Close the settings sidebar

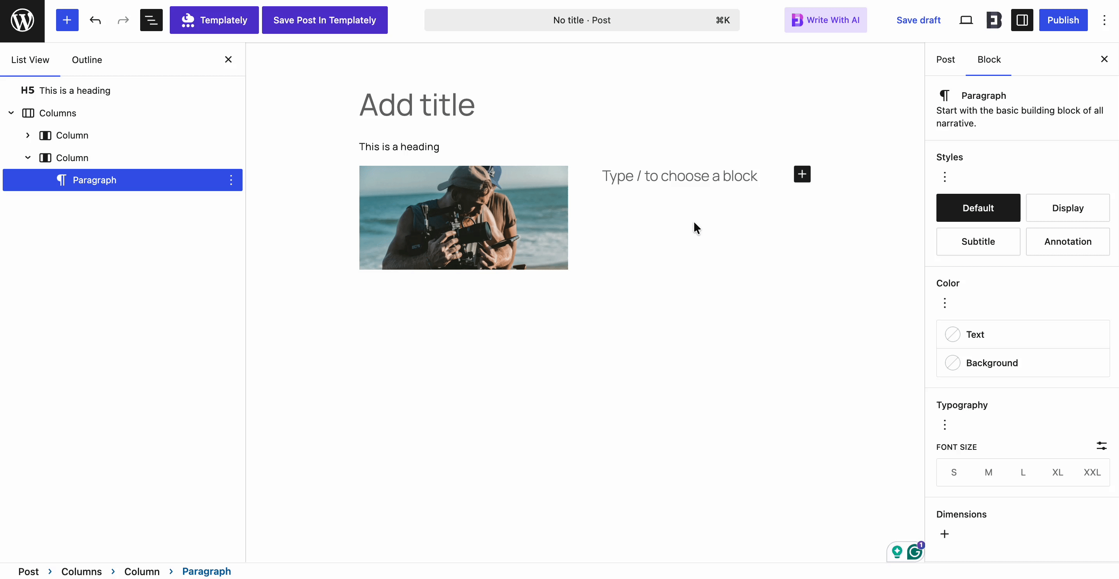[1104, 59]
